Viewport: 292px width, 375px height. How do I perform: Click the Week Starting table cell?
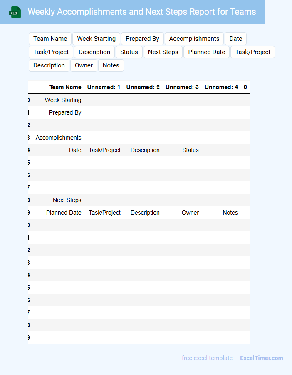pos(63,100)
